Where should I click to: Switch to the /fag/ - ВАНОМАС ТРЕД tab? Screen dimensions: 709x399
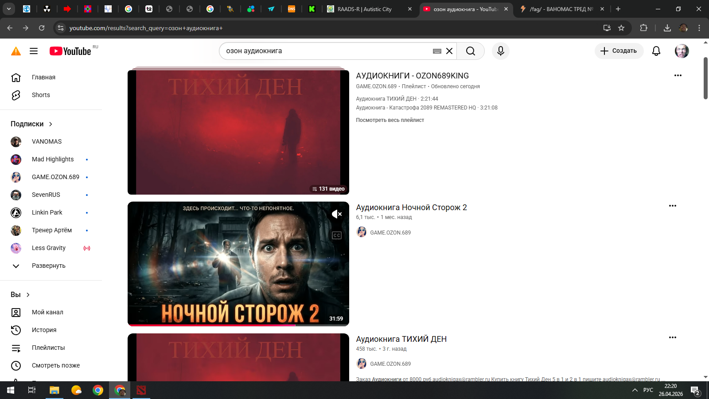[x=561, y=9]
